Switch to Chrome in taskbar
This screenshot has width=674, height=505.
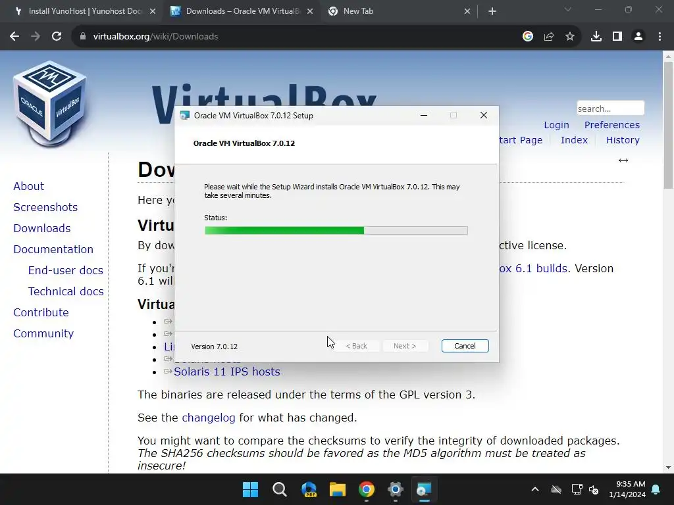click(x=367, y=489)
